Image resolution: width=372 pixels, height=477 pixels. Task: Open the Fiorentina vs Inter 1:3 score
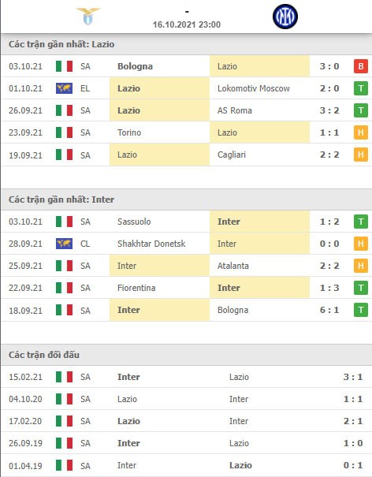(x=329, y=288)
